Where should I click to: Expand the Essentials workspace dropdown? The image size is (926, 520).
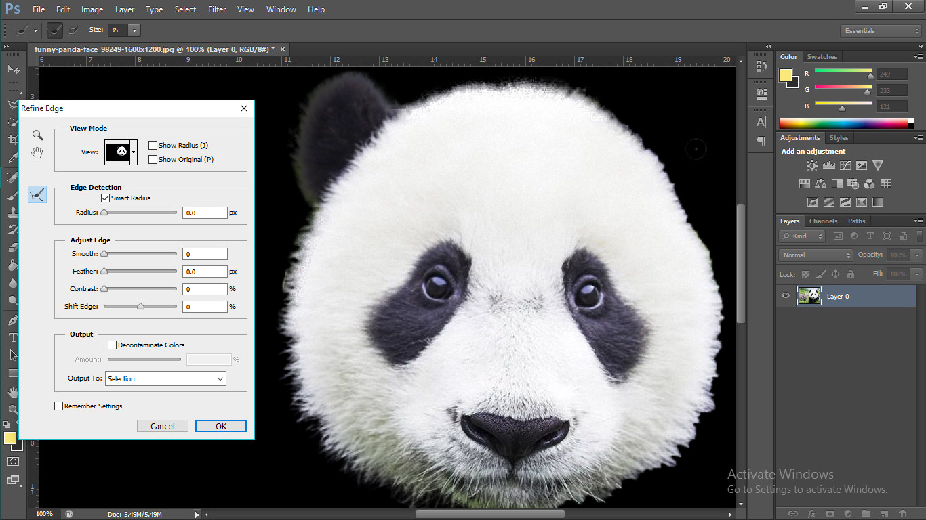(881, 31)
